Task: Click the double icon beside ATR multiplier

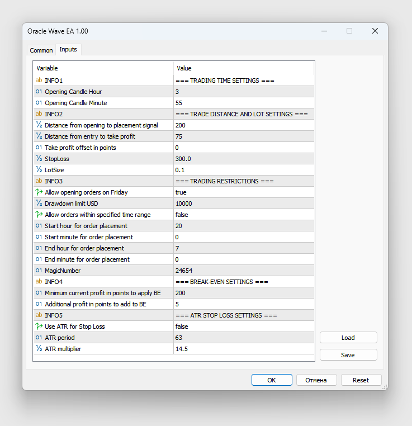Action: coord(39,349)
